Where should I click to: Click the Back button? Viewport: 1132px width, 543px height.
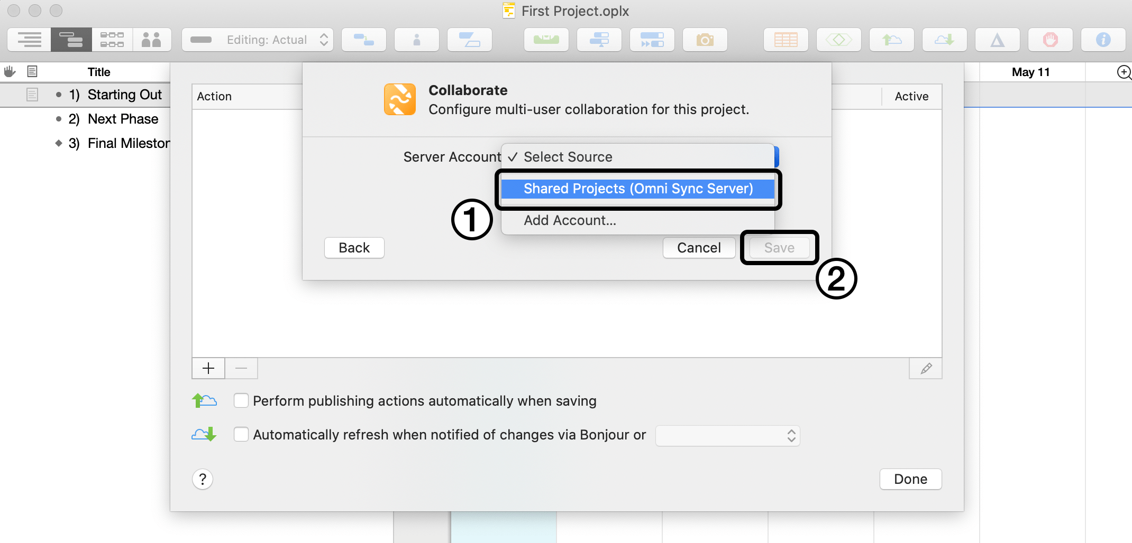click(354, 248)
